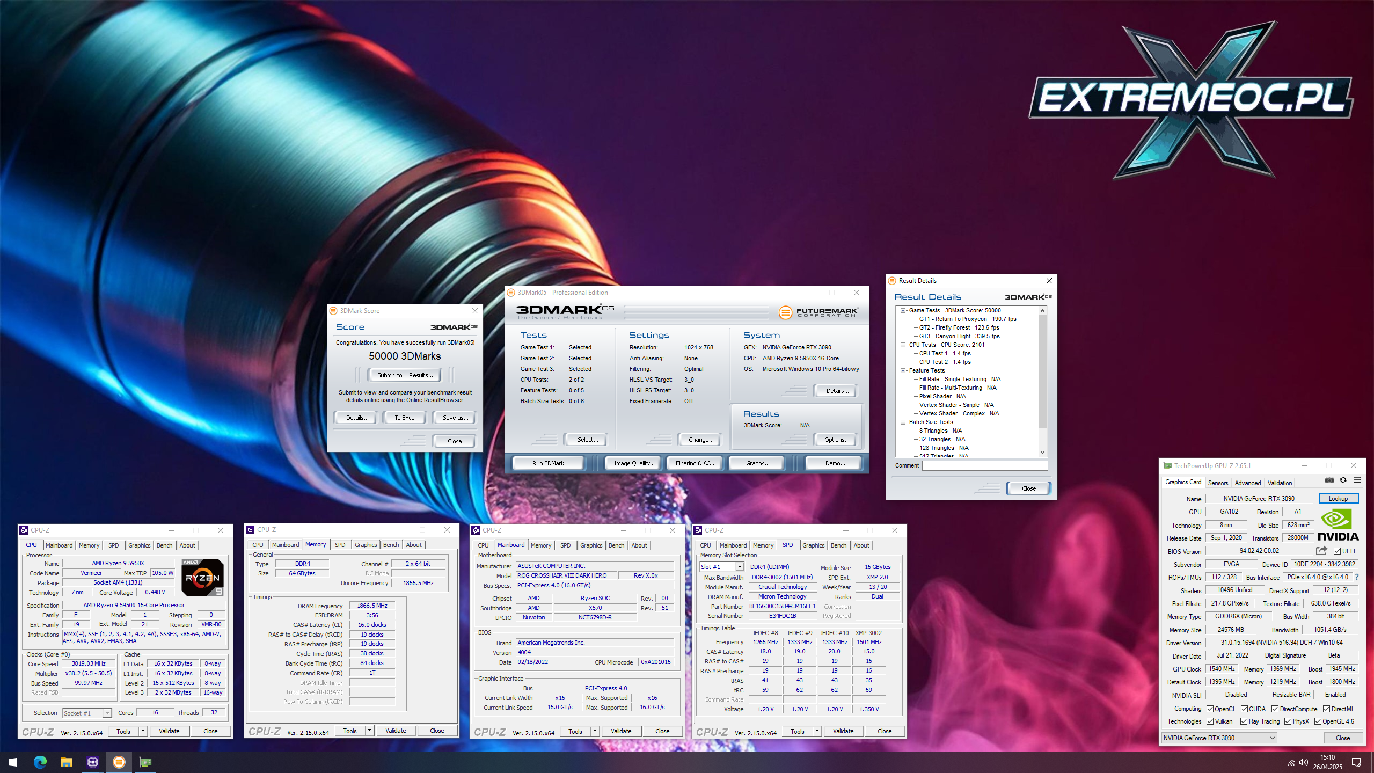Open Microsoft Edge from the taskbar
This screenshot has width=1374, height=773.
click(x=40, y=762)
